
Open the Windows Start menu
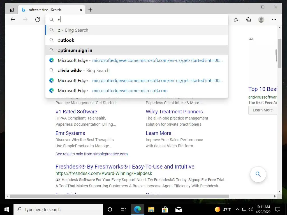tap(7, 209)
